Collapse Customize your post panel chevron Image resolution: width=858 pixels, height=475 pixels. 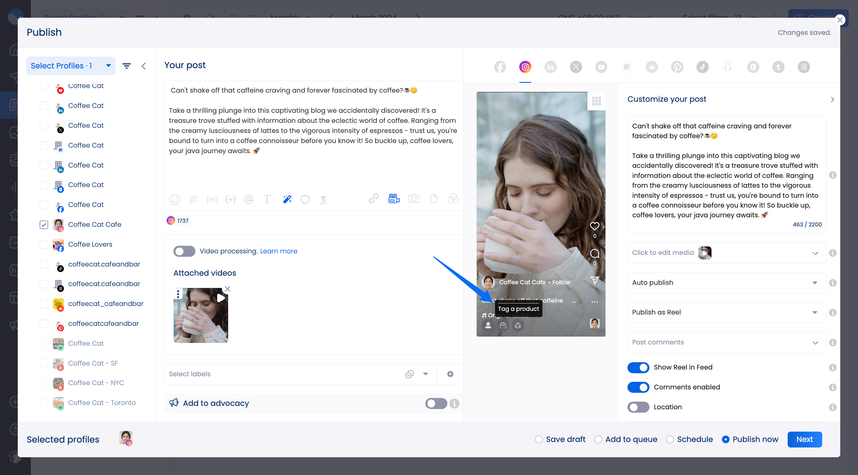832,100
